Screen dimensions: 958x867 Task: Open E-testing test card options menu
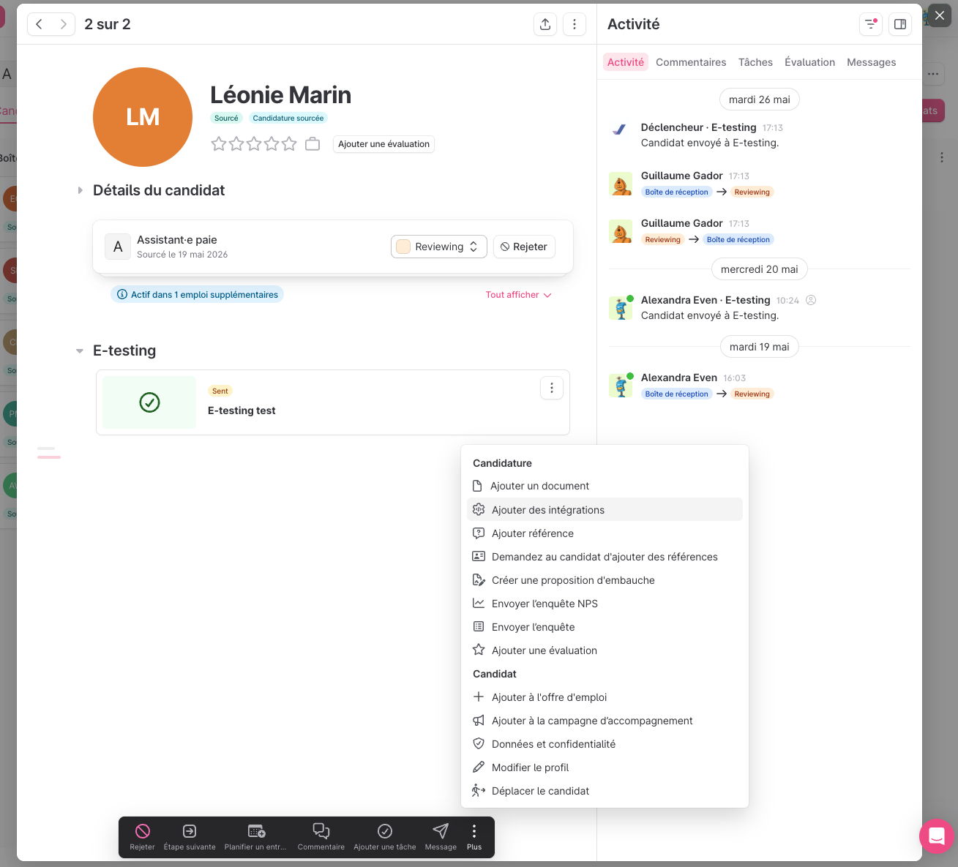click(552, 388)
